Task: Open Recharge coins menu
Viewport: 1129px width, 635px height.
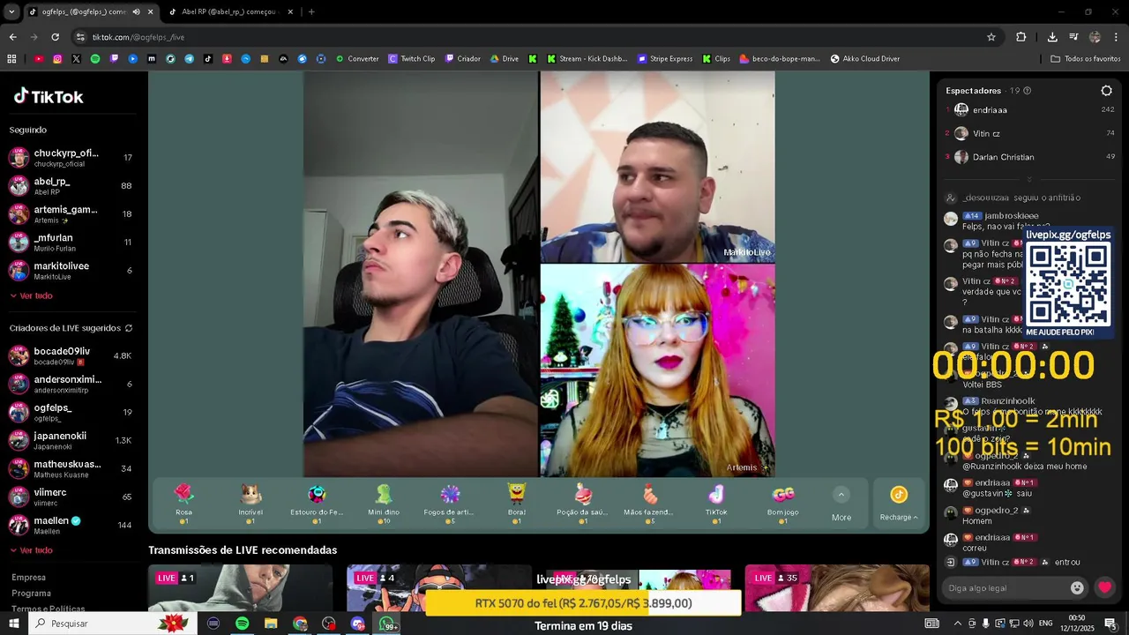Action: pyautogui.click(x=899, y=505)
